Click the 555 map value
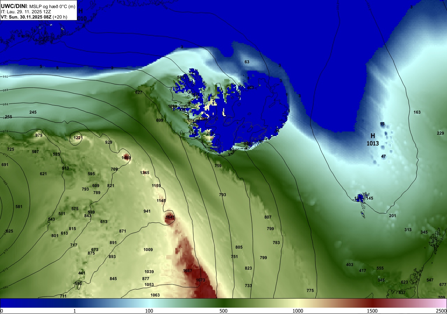The image size is (447, 314). (380, 268)
